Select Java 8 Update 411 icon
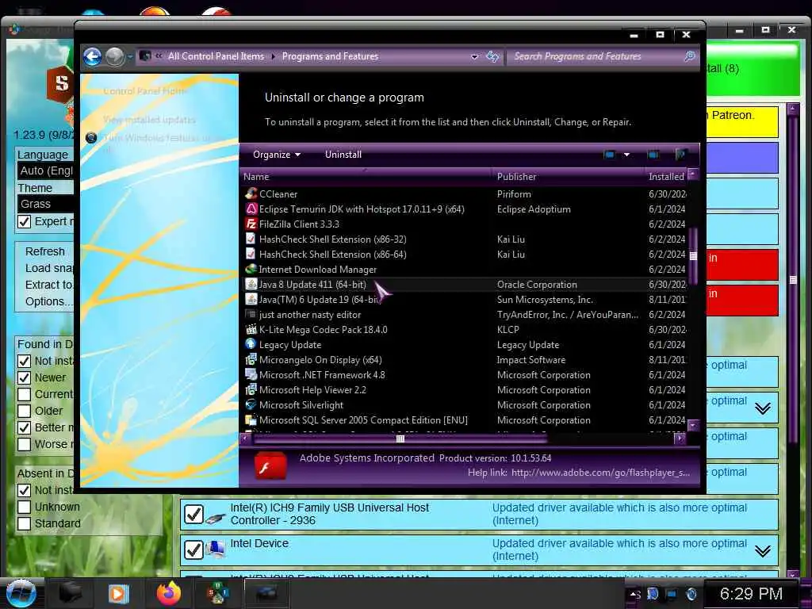This screenshot has height=609, width=812. (x=251, y=285)
